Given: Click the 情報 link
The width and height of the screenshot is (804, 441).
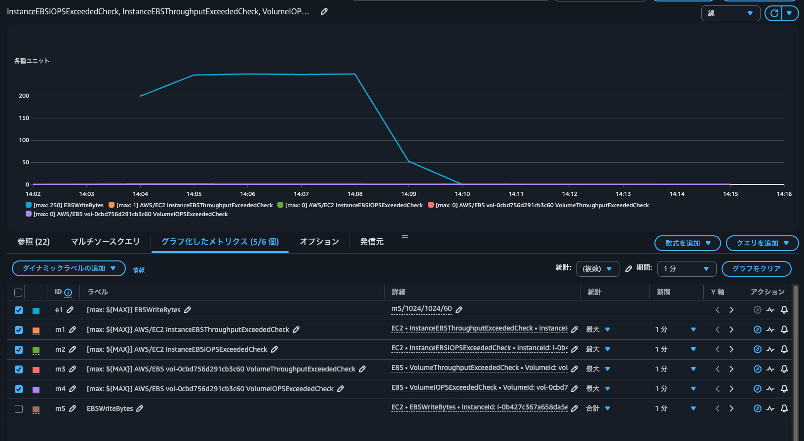Looking at the screenshot, I should coord(139,270).
